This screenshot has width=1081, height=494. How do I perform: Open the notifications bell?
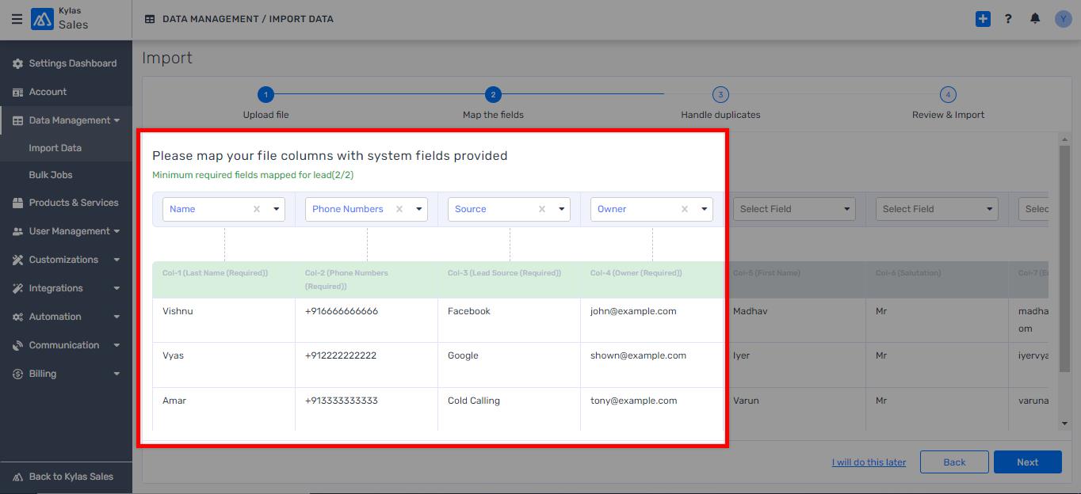pyautogui.click(x=1035, y=19)
